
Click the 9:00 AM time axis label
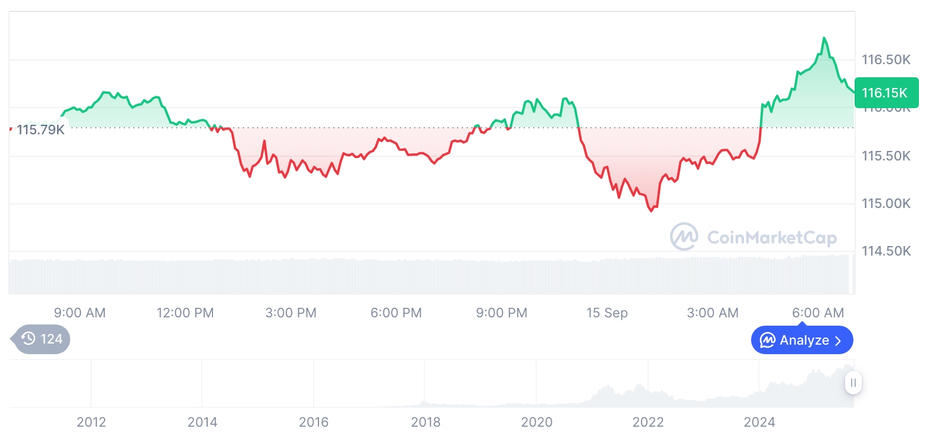80,313
